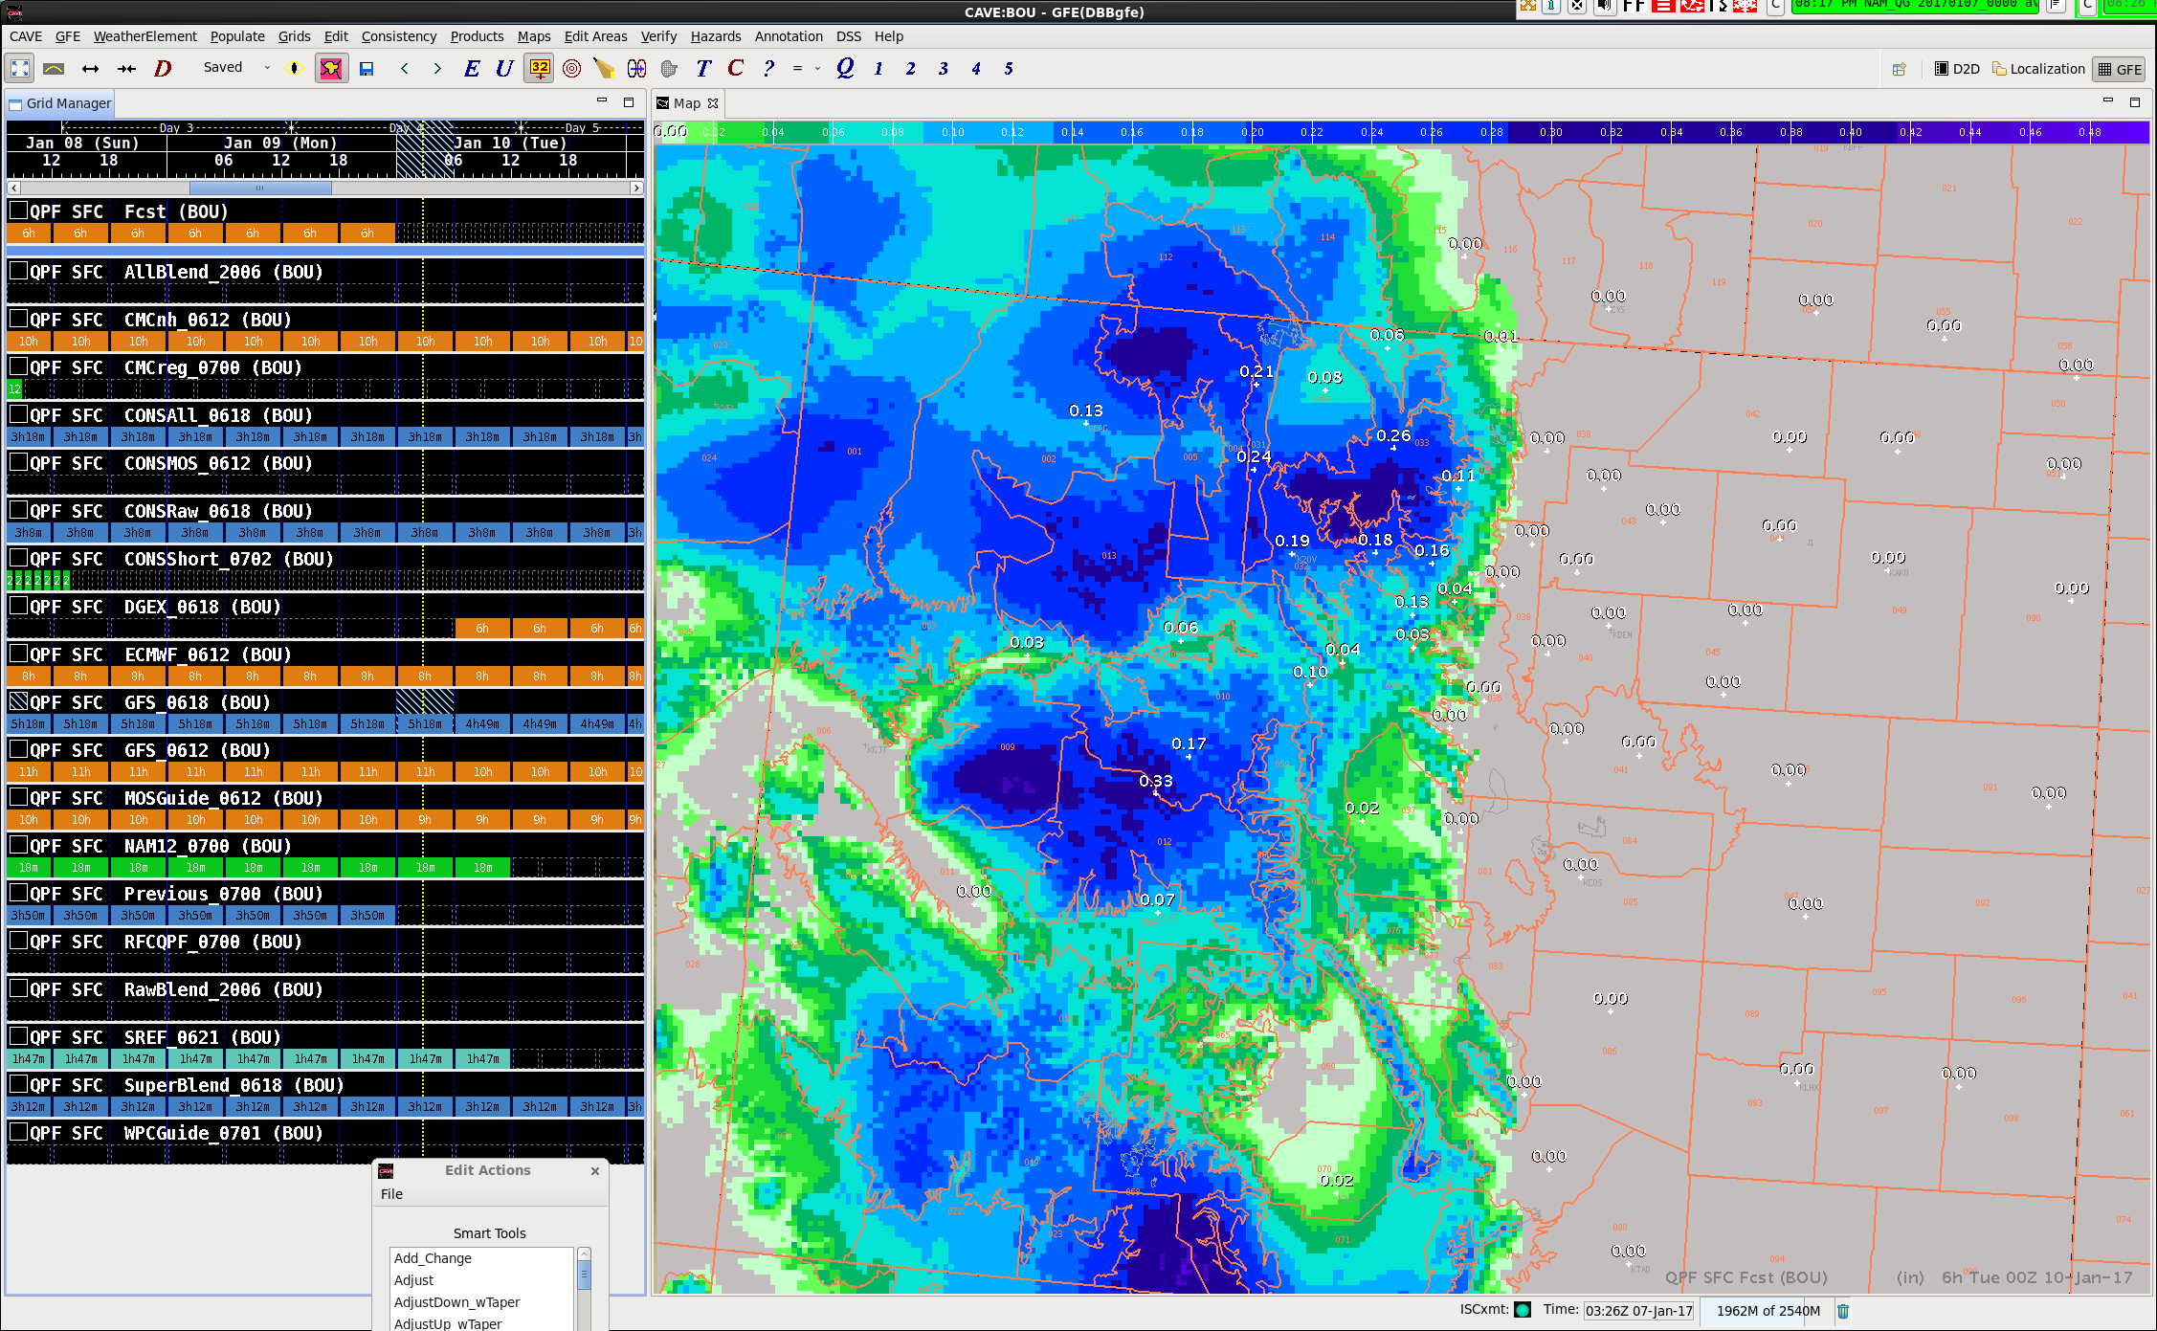
Task: Select the Grid Manager tab
Action: click(x=59, y=103)
